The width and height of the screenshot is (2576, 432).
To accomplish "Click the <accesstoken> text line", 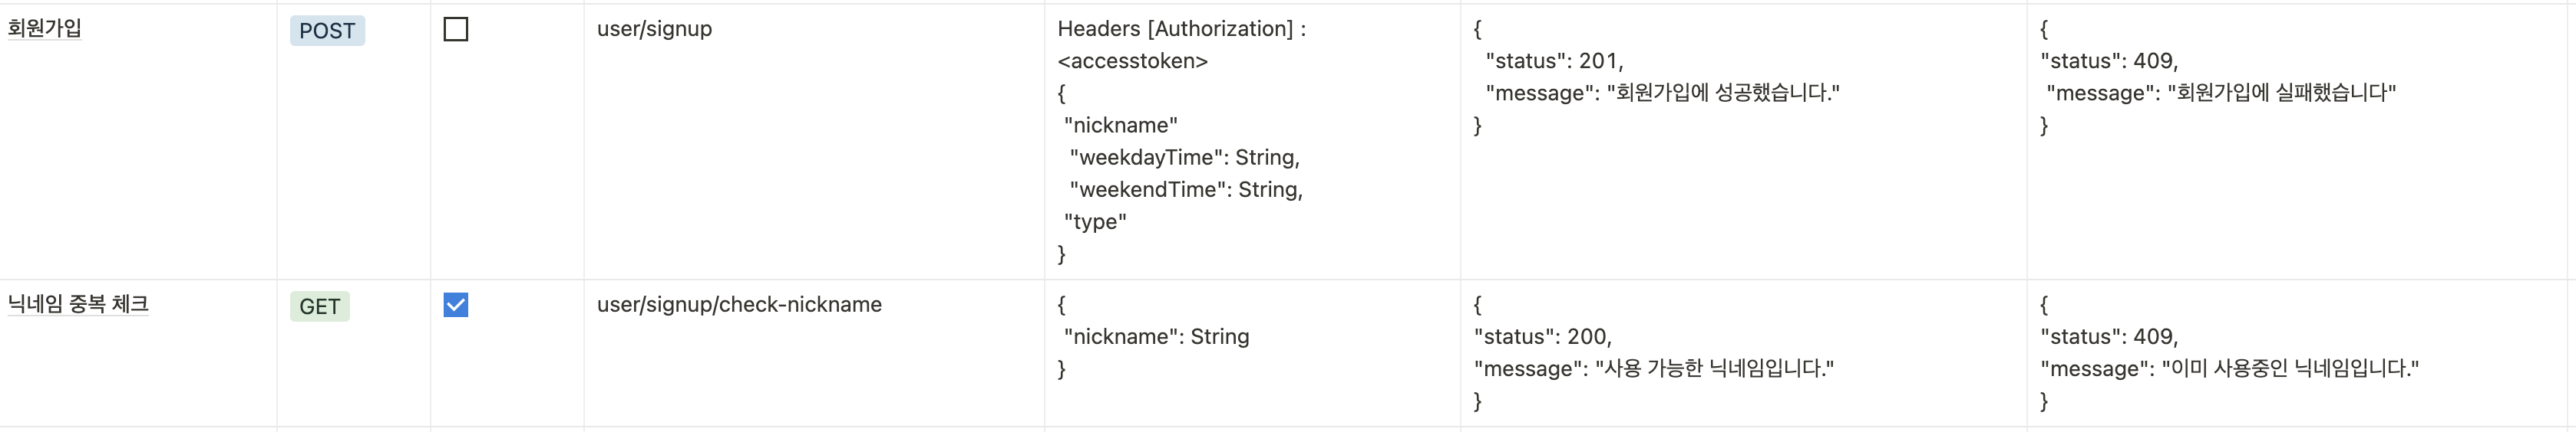I will coord(1132,61).
